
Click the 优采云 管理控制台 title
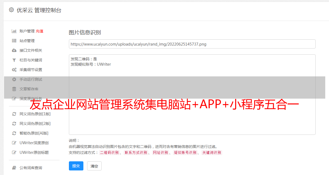[x=39, y=10]
